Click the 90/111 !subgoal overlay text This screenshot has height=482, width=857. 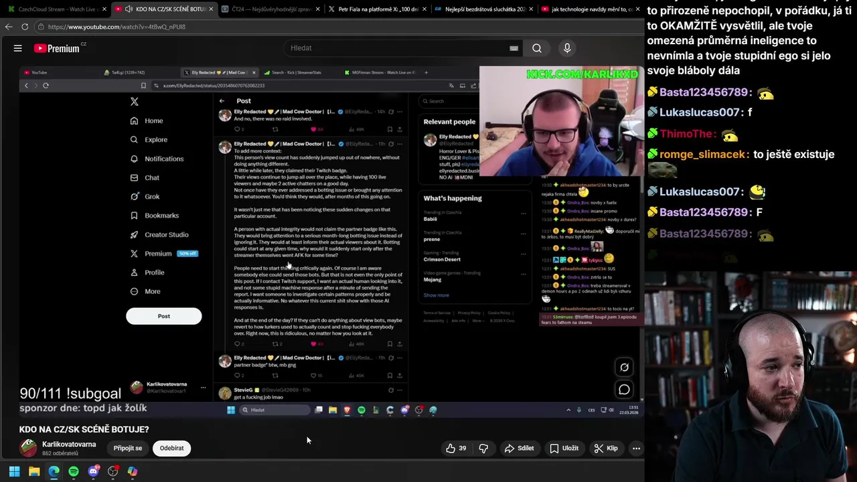click(x=70, y=394)
